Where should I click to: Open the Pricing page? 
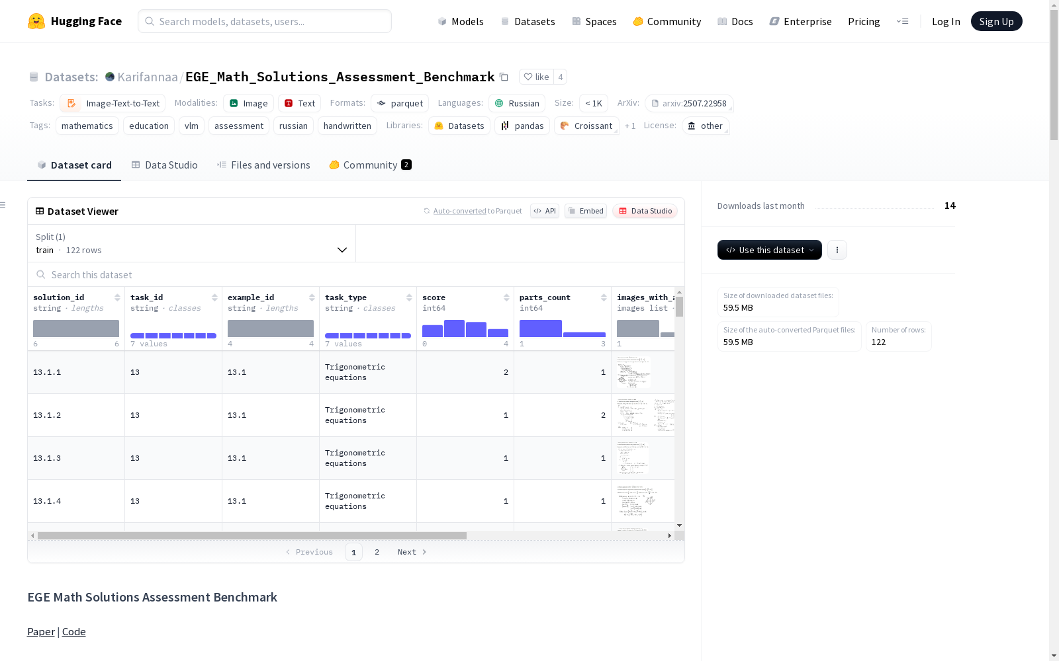click(x=864, y=21)
